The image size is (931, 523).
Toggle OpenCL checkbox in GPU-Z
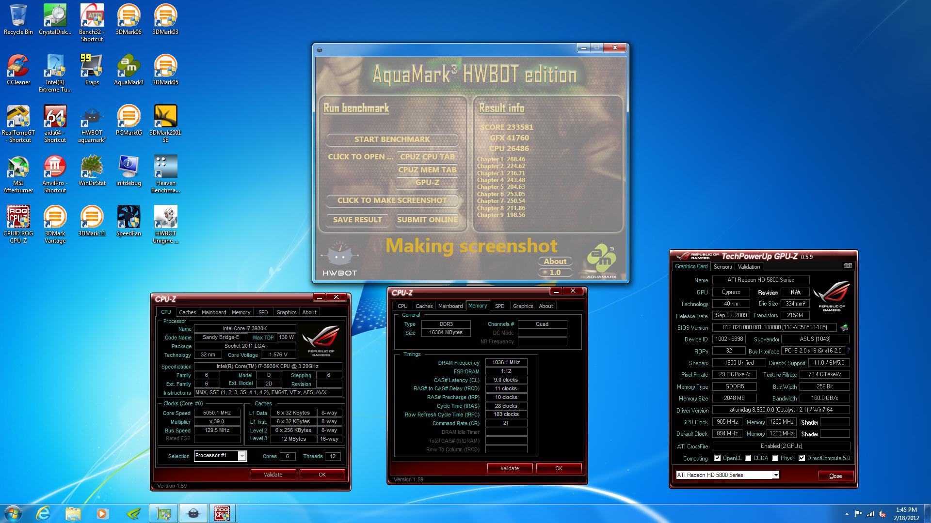click(717, 458)
